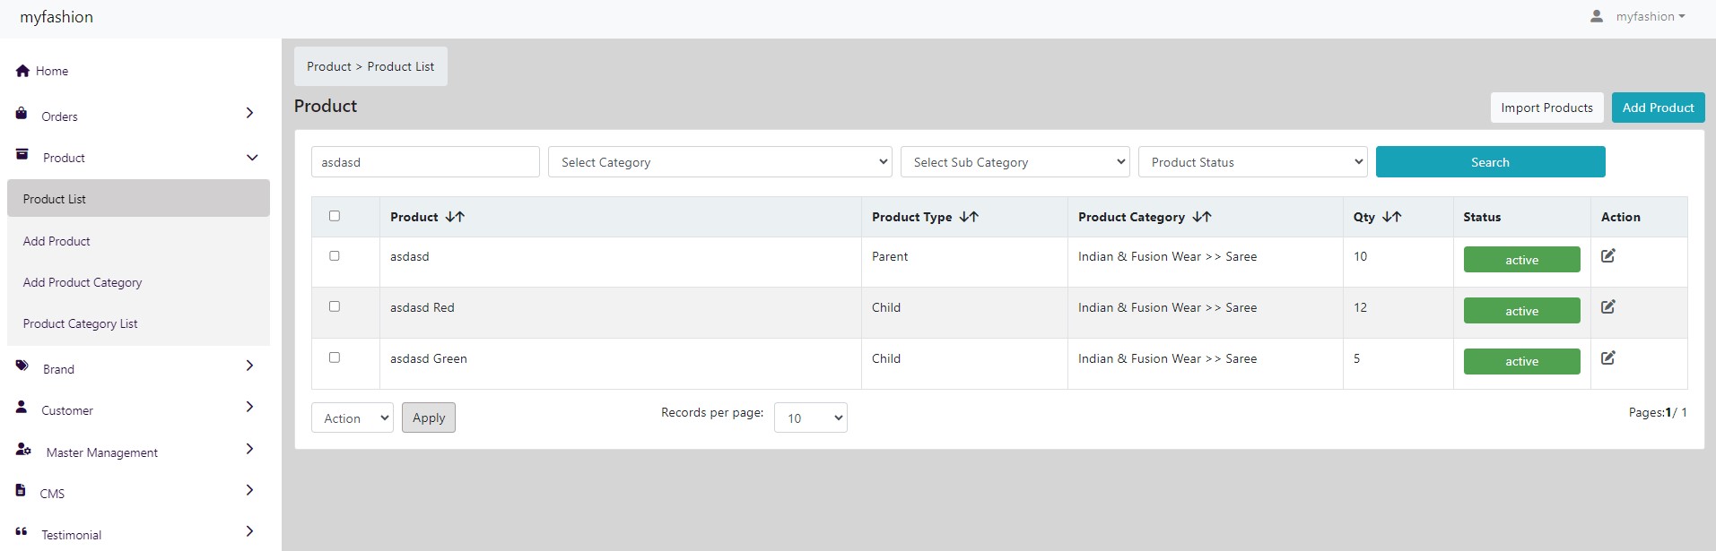The width and height of the screenshot is (1716, 551).
Task: Open the Product Status dropdown
Action: click(1253, 162)
